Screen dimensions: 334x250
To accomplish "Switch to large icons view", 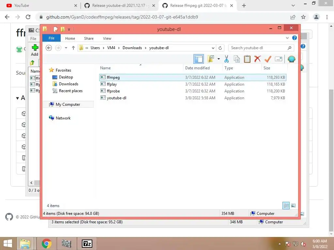I will [x=293, y=206].
